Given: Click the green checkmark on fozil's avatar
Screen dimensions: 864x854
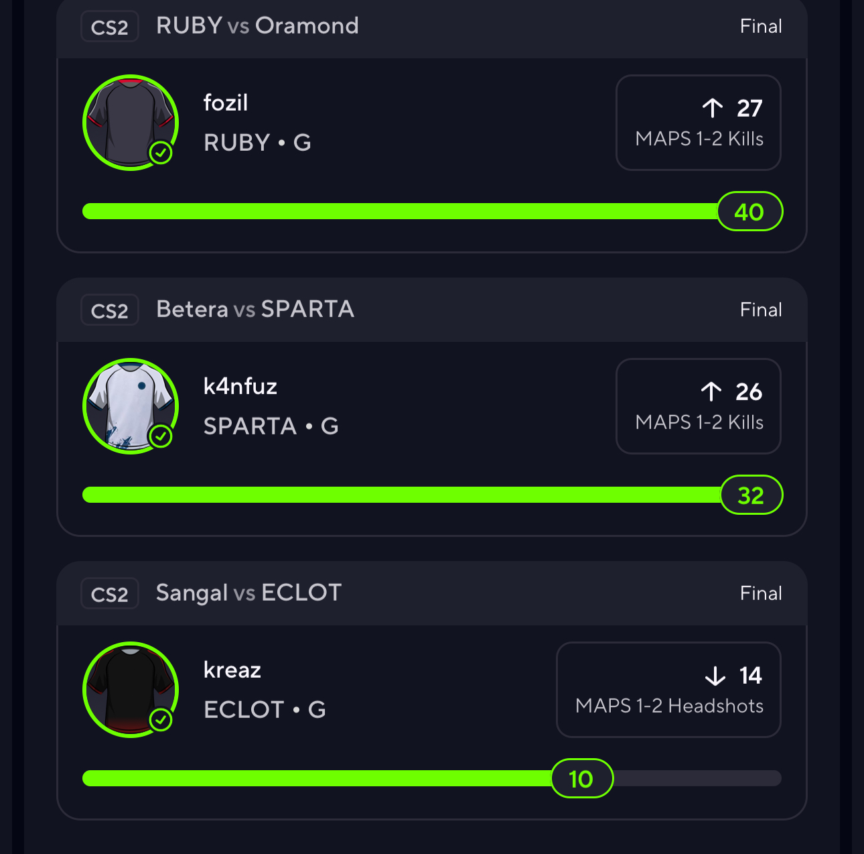Looking at the screenshot, I should coord(161,153).
